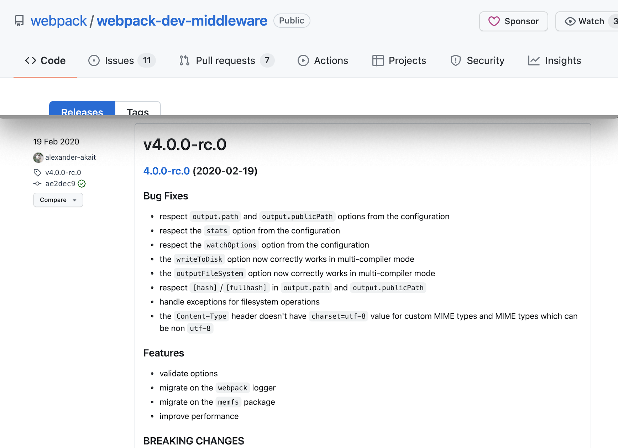Click the Projects table icon
Image resolution: width=618 pixels, height=448 pixels.
(378, 60)
